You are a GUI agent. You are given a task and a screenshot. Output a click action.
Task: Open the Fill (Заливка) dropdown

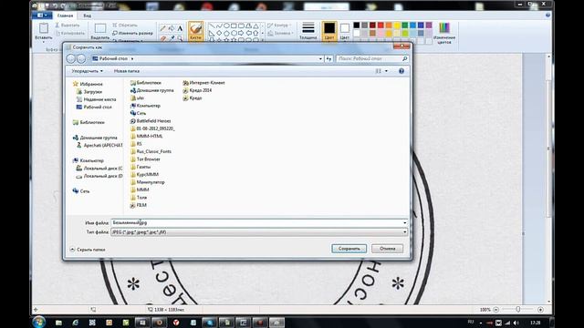click(x=280, y=33)
